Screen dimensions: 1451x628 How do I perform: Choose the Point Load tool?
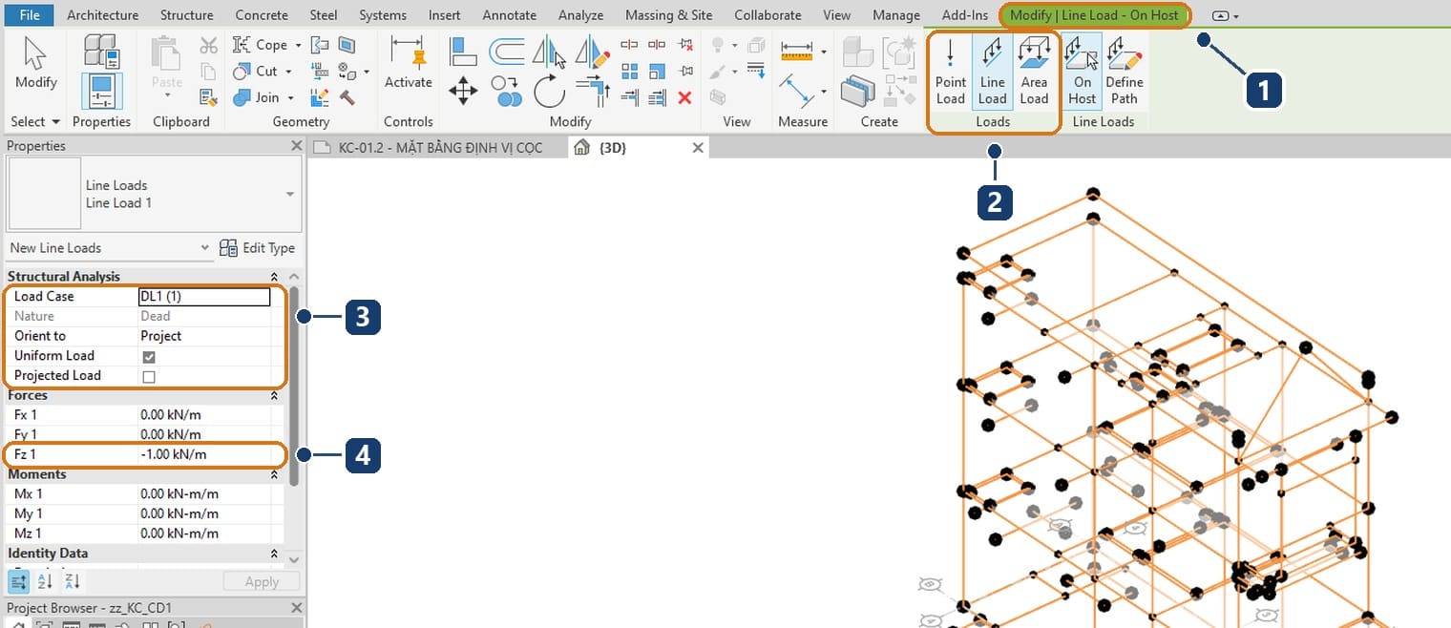pos(950,71)
